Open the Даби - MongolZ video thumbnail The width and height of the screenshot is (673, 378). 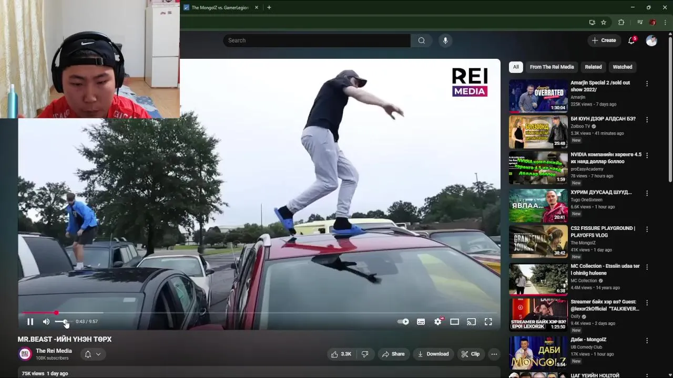click(538, 352)
